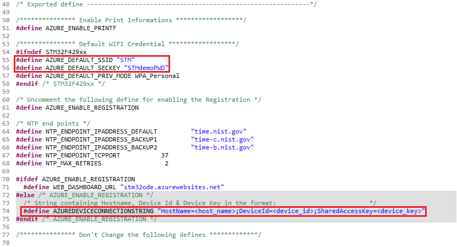Image resolution: width=457 pixels, height=247 pixels.
Task: Click the #endif on line 58
Action: [27, 84]
